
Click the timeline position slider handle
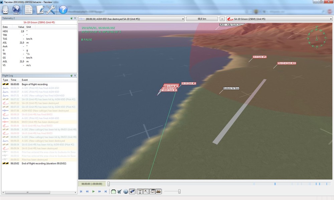(109, 184)
